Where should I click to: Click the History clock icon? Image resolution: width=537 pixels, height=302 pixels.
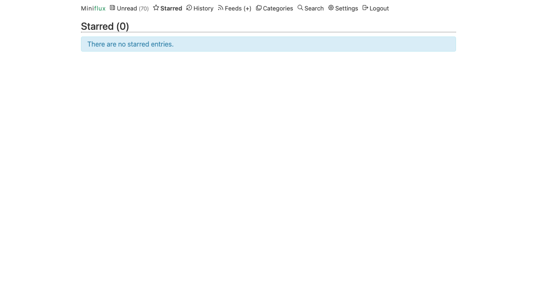[189, 8]
